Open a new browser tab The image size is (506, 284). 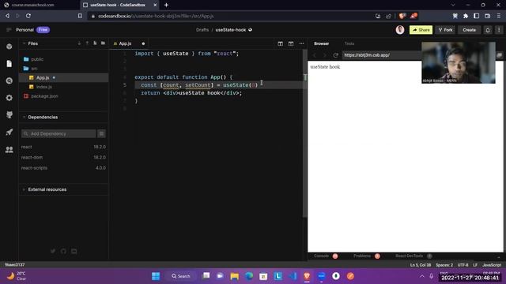click(166, 5)
